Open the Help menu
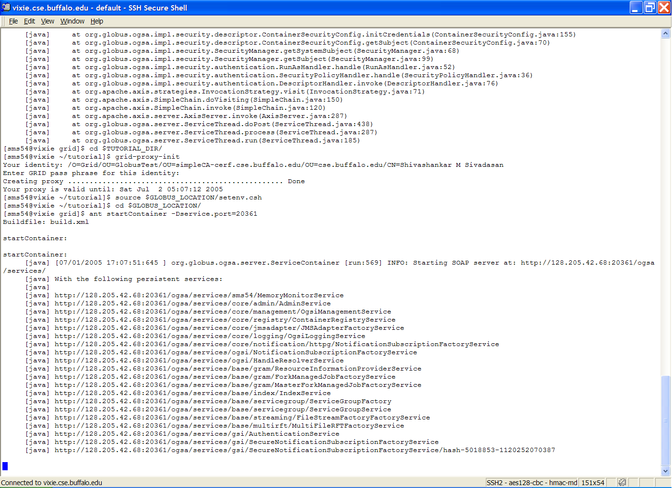672x488 pixels. point(97,21)
